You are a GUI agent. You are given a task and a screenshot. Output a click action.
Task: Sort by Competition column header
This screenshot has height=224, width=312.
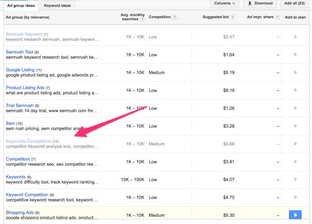pos(160,17)
